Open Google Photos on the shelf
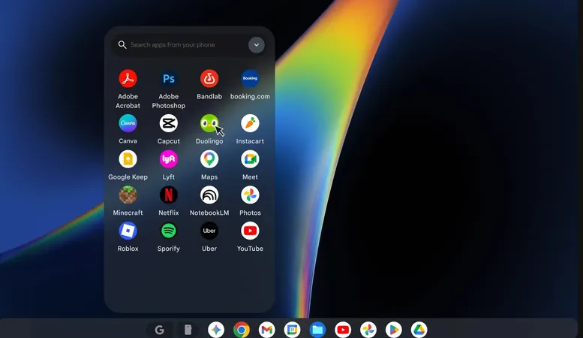Screen dimensions: 583x338 (368, 330)
